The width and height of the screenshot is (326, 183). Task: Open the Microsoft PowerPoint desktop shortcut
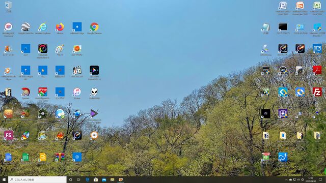(300, 6)
